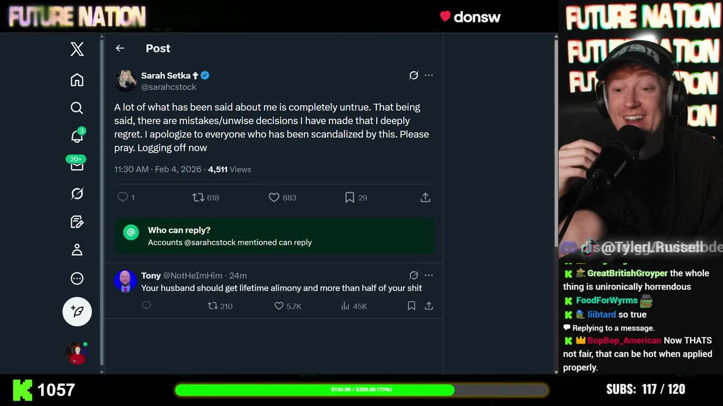723x406 pixels.
Task: Open the @sarahcstock handle link
Action: 168,87
